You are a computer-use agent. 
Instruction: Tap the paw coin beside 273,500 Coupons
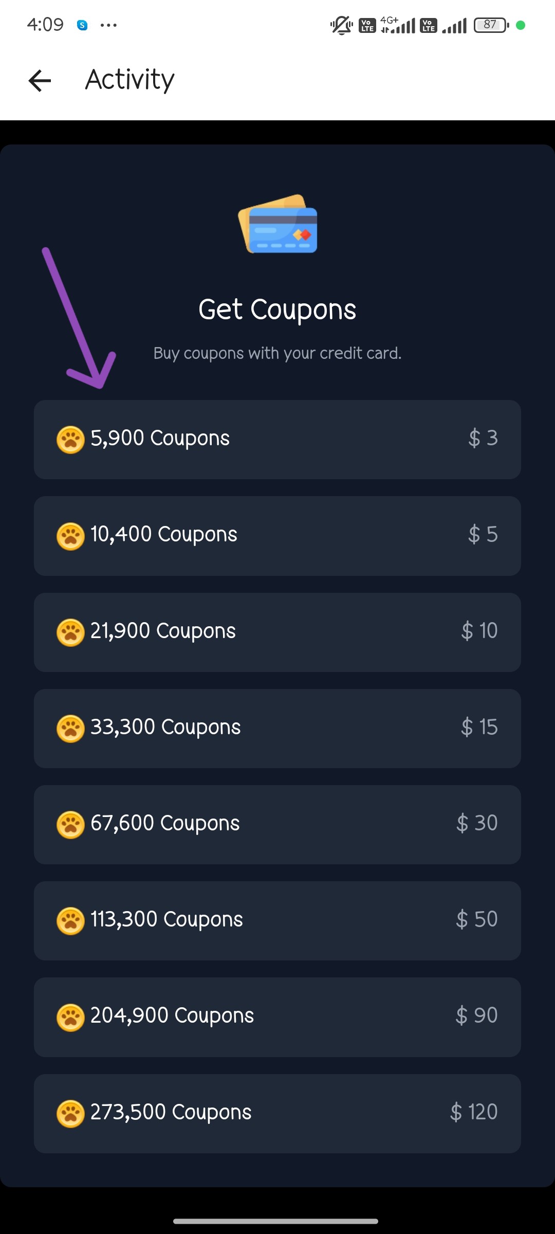pos(70,1113)
